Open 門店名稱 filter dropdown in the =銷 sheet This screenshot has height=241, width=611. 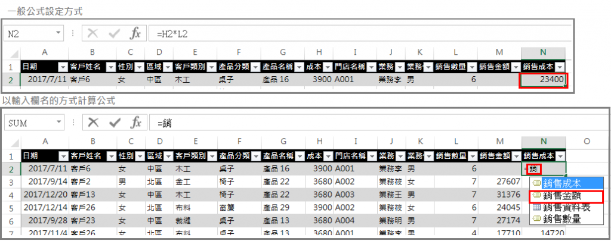(371, 157)
